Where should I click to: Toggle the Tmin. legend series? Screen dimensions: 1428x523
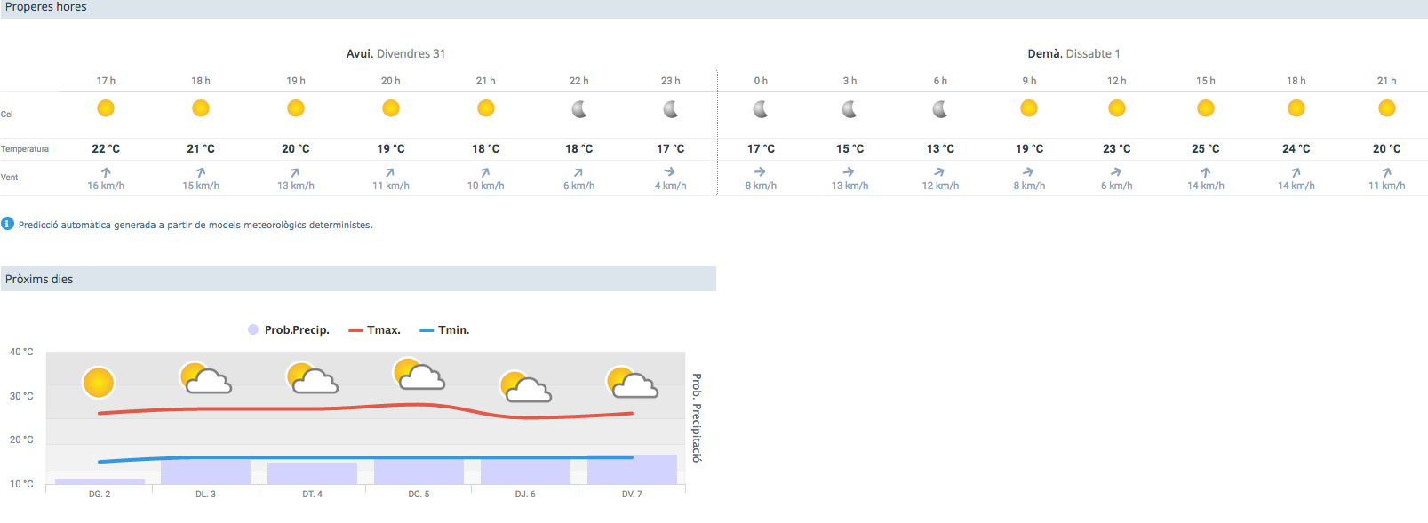pos(444,330)
